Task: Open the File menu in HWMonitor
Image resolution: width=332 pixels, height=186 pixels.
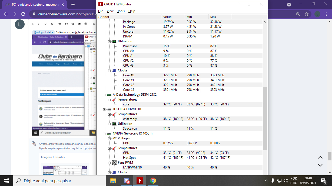Action: point(101,11)
